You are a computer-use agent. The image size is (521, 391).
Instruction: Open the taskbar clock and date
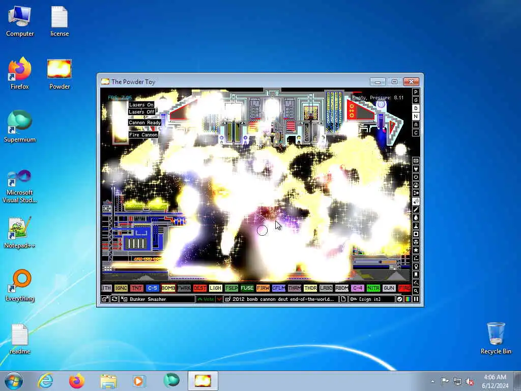495,381
